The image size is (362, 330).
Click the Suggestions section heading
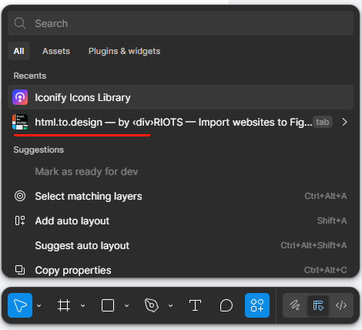click(39, 150)
